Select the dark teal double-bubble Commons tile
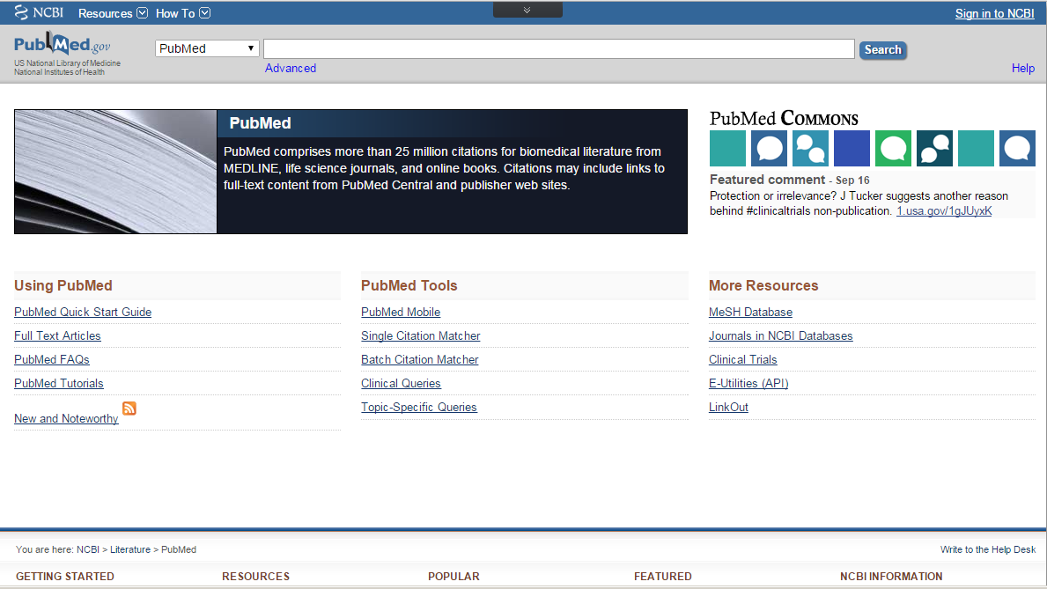Image resolution: width=1047 pixels, height=589 pixels. [x=934, y=149]
